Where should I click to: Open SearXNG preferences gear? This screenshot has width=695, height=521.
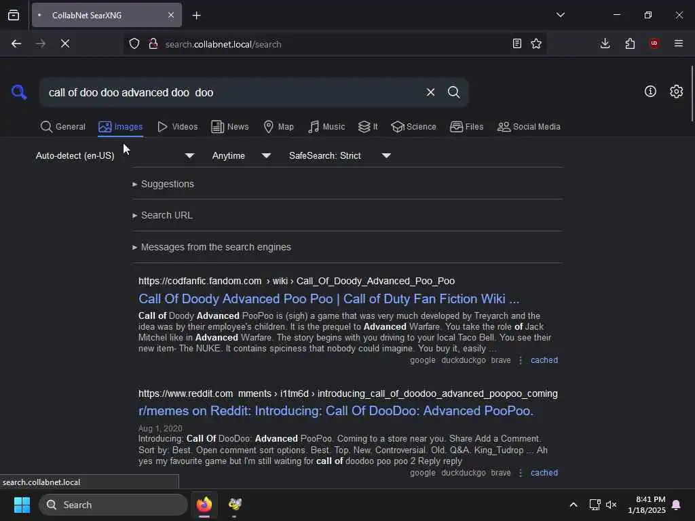point(676,92)
